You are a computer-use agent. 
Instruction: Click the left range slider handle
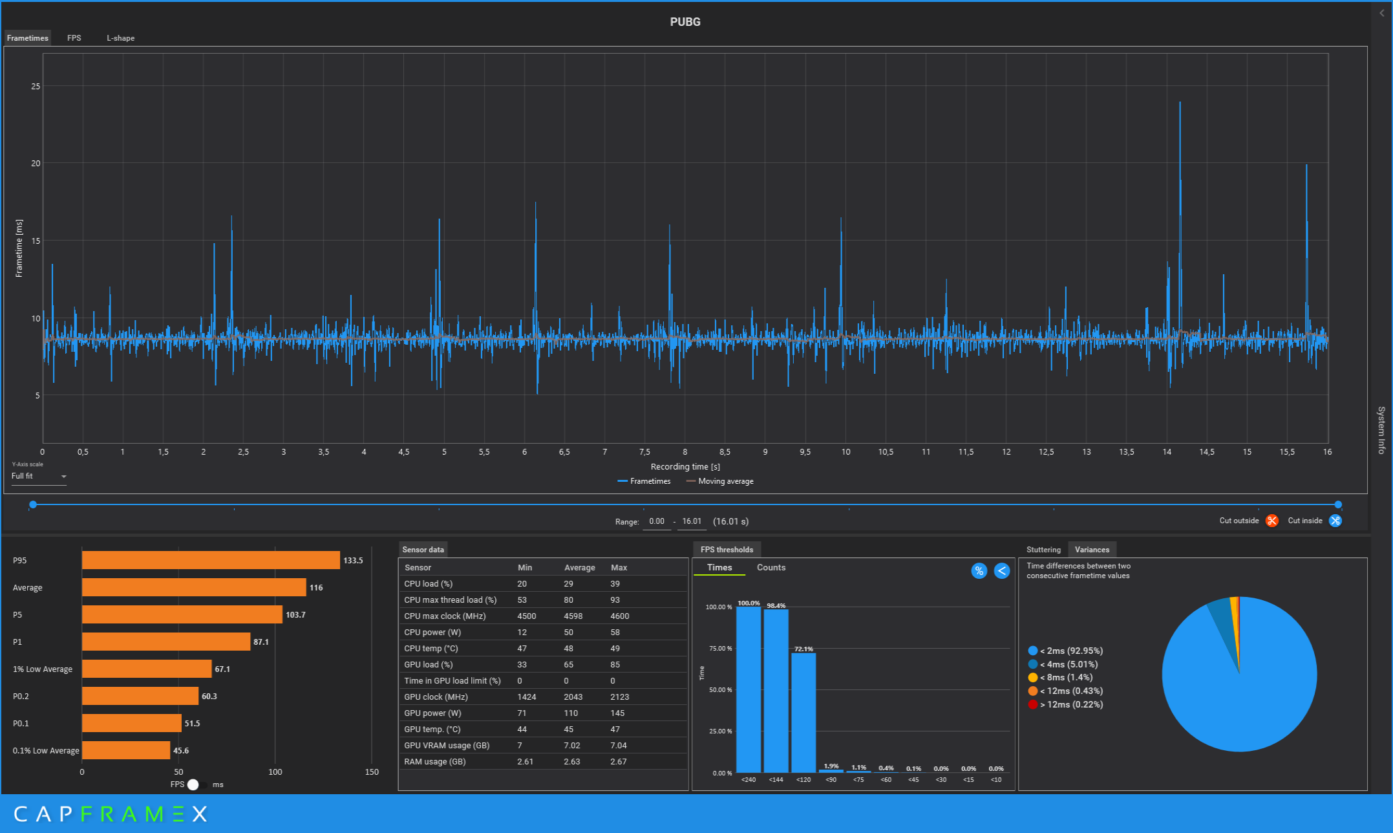tap(33, 504)
